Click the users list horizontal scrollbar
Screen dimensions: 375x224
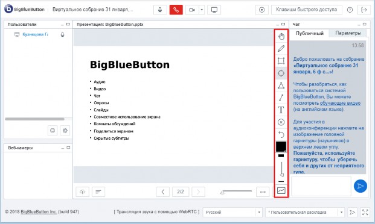(x=34, y=119)
